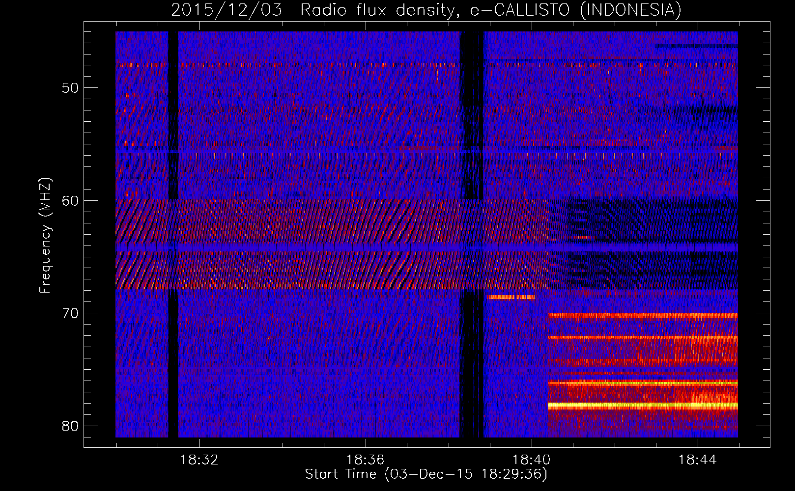The width and height of the screenshot is (795, 491).
Task: Click the 18:36 time tick label
Action: (365, 460)
